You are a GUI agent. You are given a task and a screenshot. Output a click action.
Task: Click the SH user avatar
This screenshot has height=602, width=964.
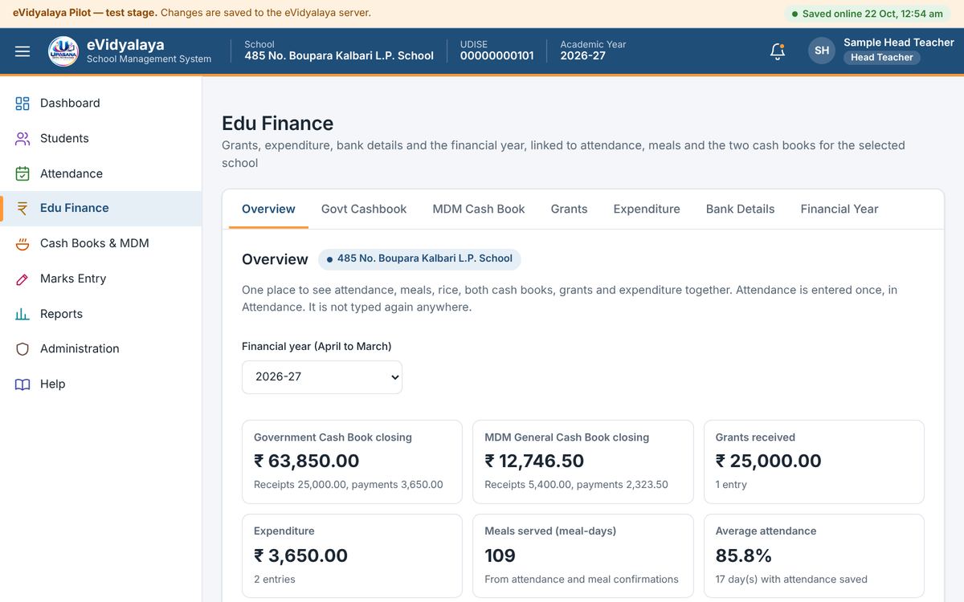(x=822, y=51)
